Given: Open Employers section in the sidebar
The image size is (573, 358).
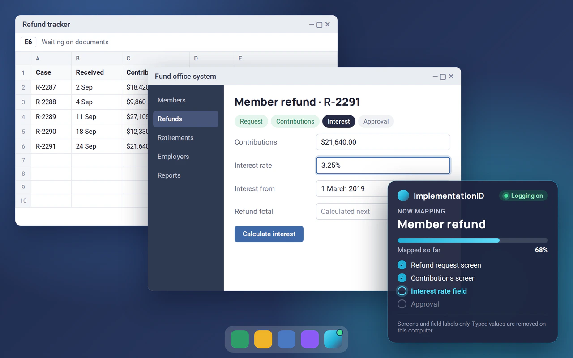Looking at the screenshot, I should 186,157.
